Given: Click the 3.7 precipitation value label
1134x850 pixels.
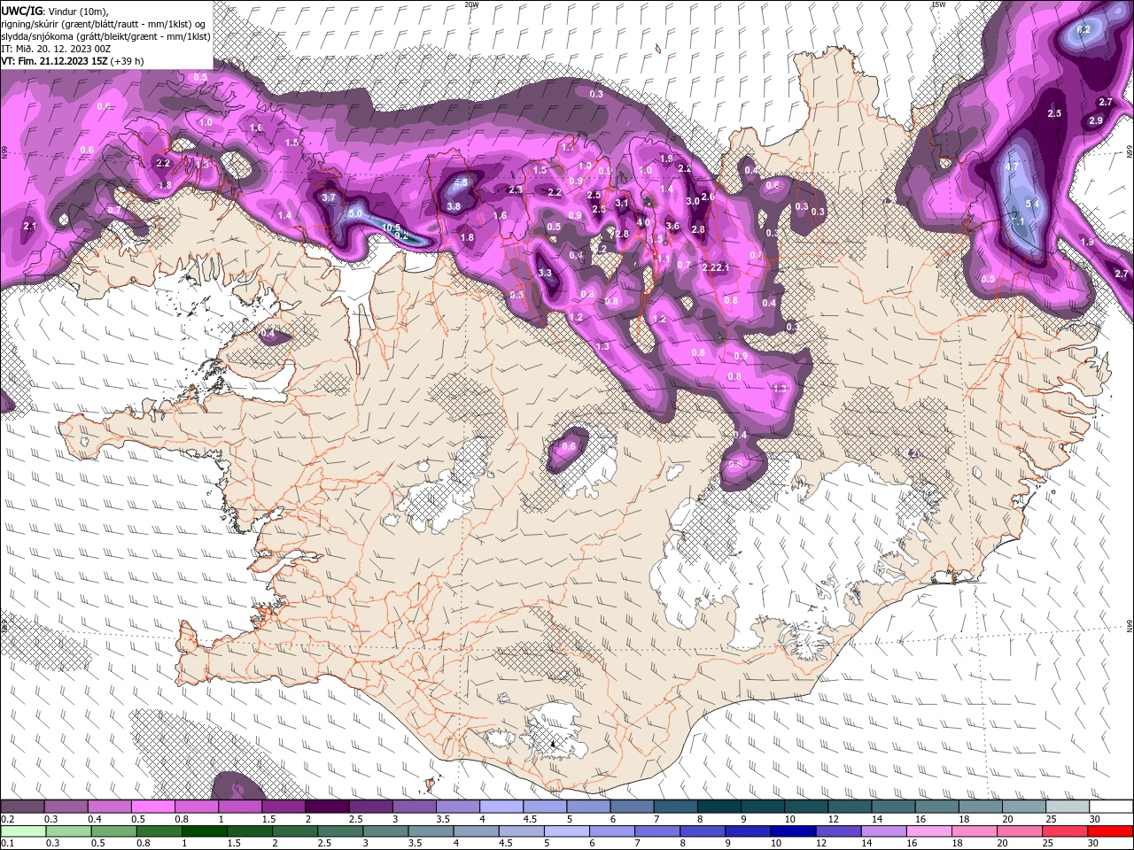Looking at the screenshot, I should (329, 197).
